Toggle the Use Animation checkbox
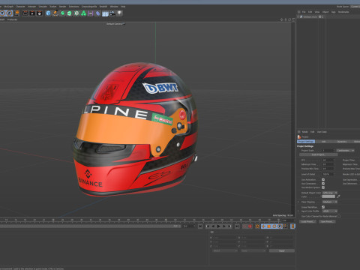The height and width of the screenshot is (270, 360). pos(323,180)
